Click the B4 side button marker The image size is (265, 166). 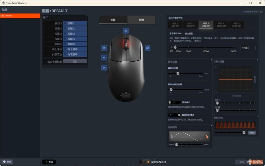click(104, 68)
